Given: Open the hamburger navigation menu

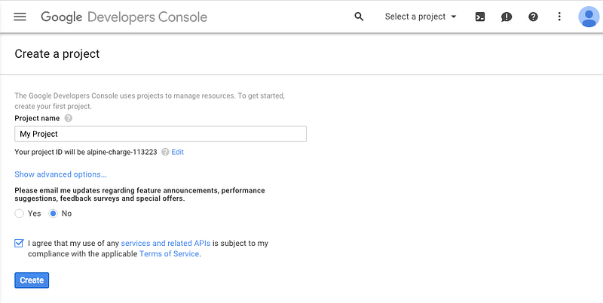Looking at the screenshot, I should point(20,17).
